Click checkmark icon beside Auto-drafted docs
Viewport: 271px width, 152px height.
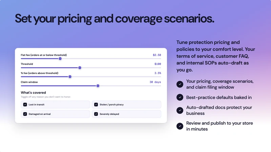click(x=180, y=110)
